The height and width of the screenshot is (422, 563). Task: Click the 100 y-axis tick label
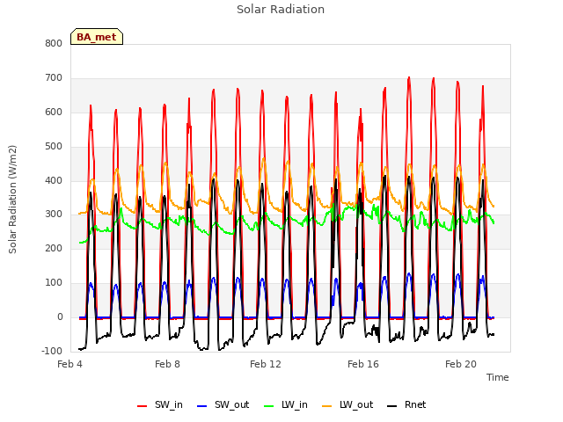point(54,283)
